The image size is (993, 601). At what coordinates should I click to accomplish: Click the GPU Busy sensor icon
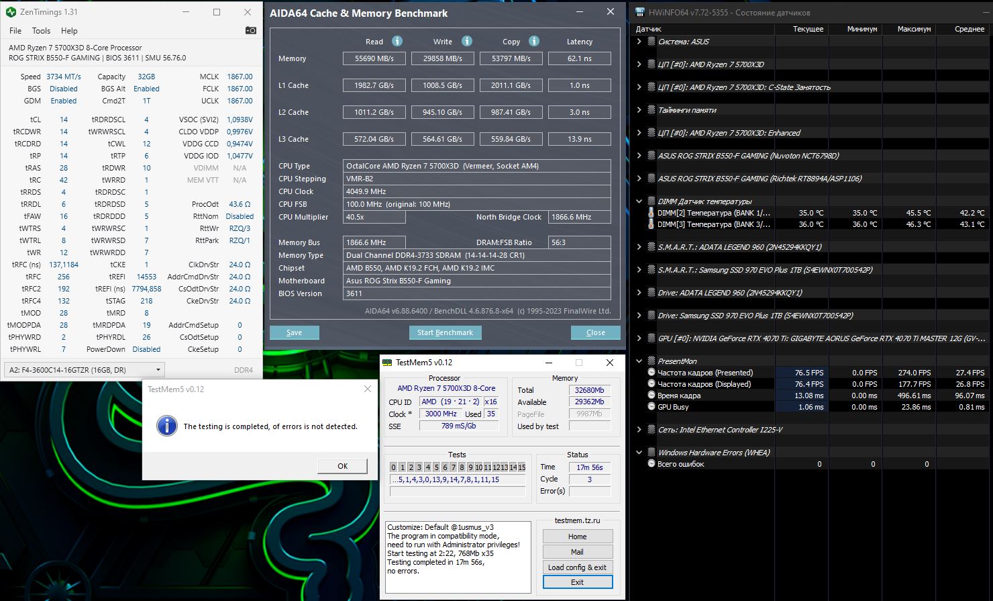pyautogui.click(x=651, y=407)
